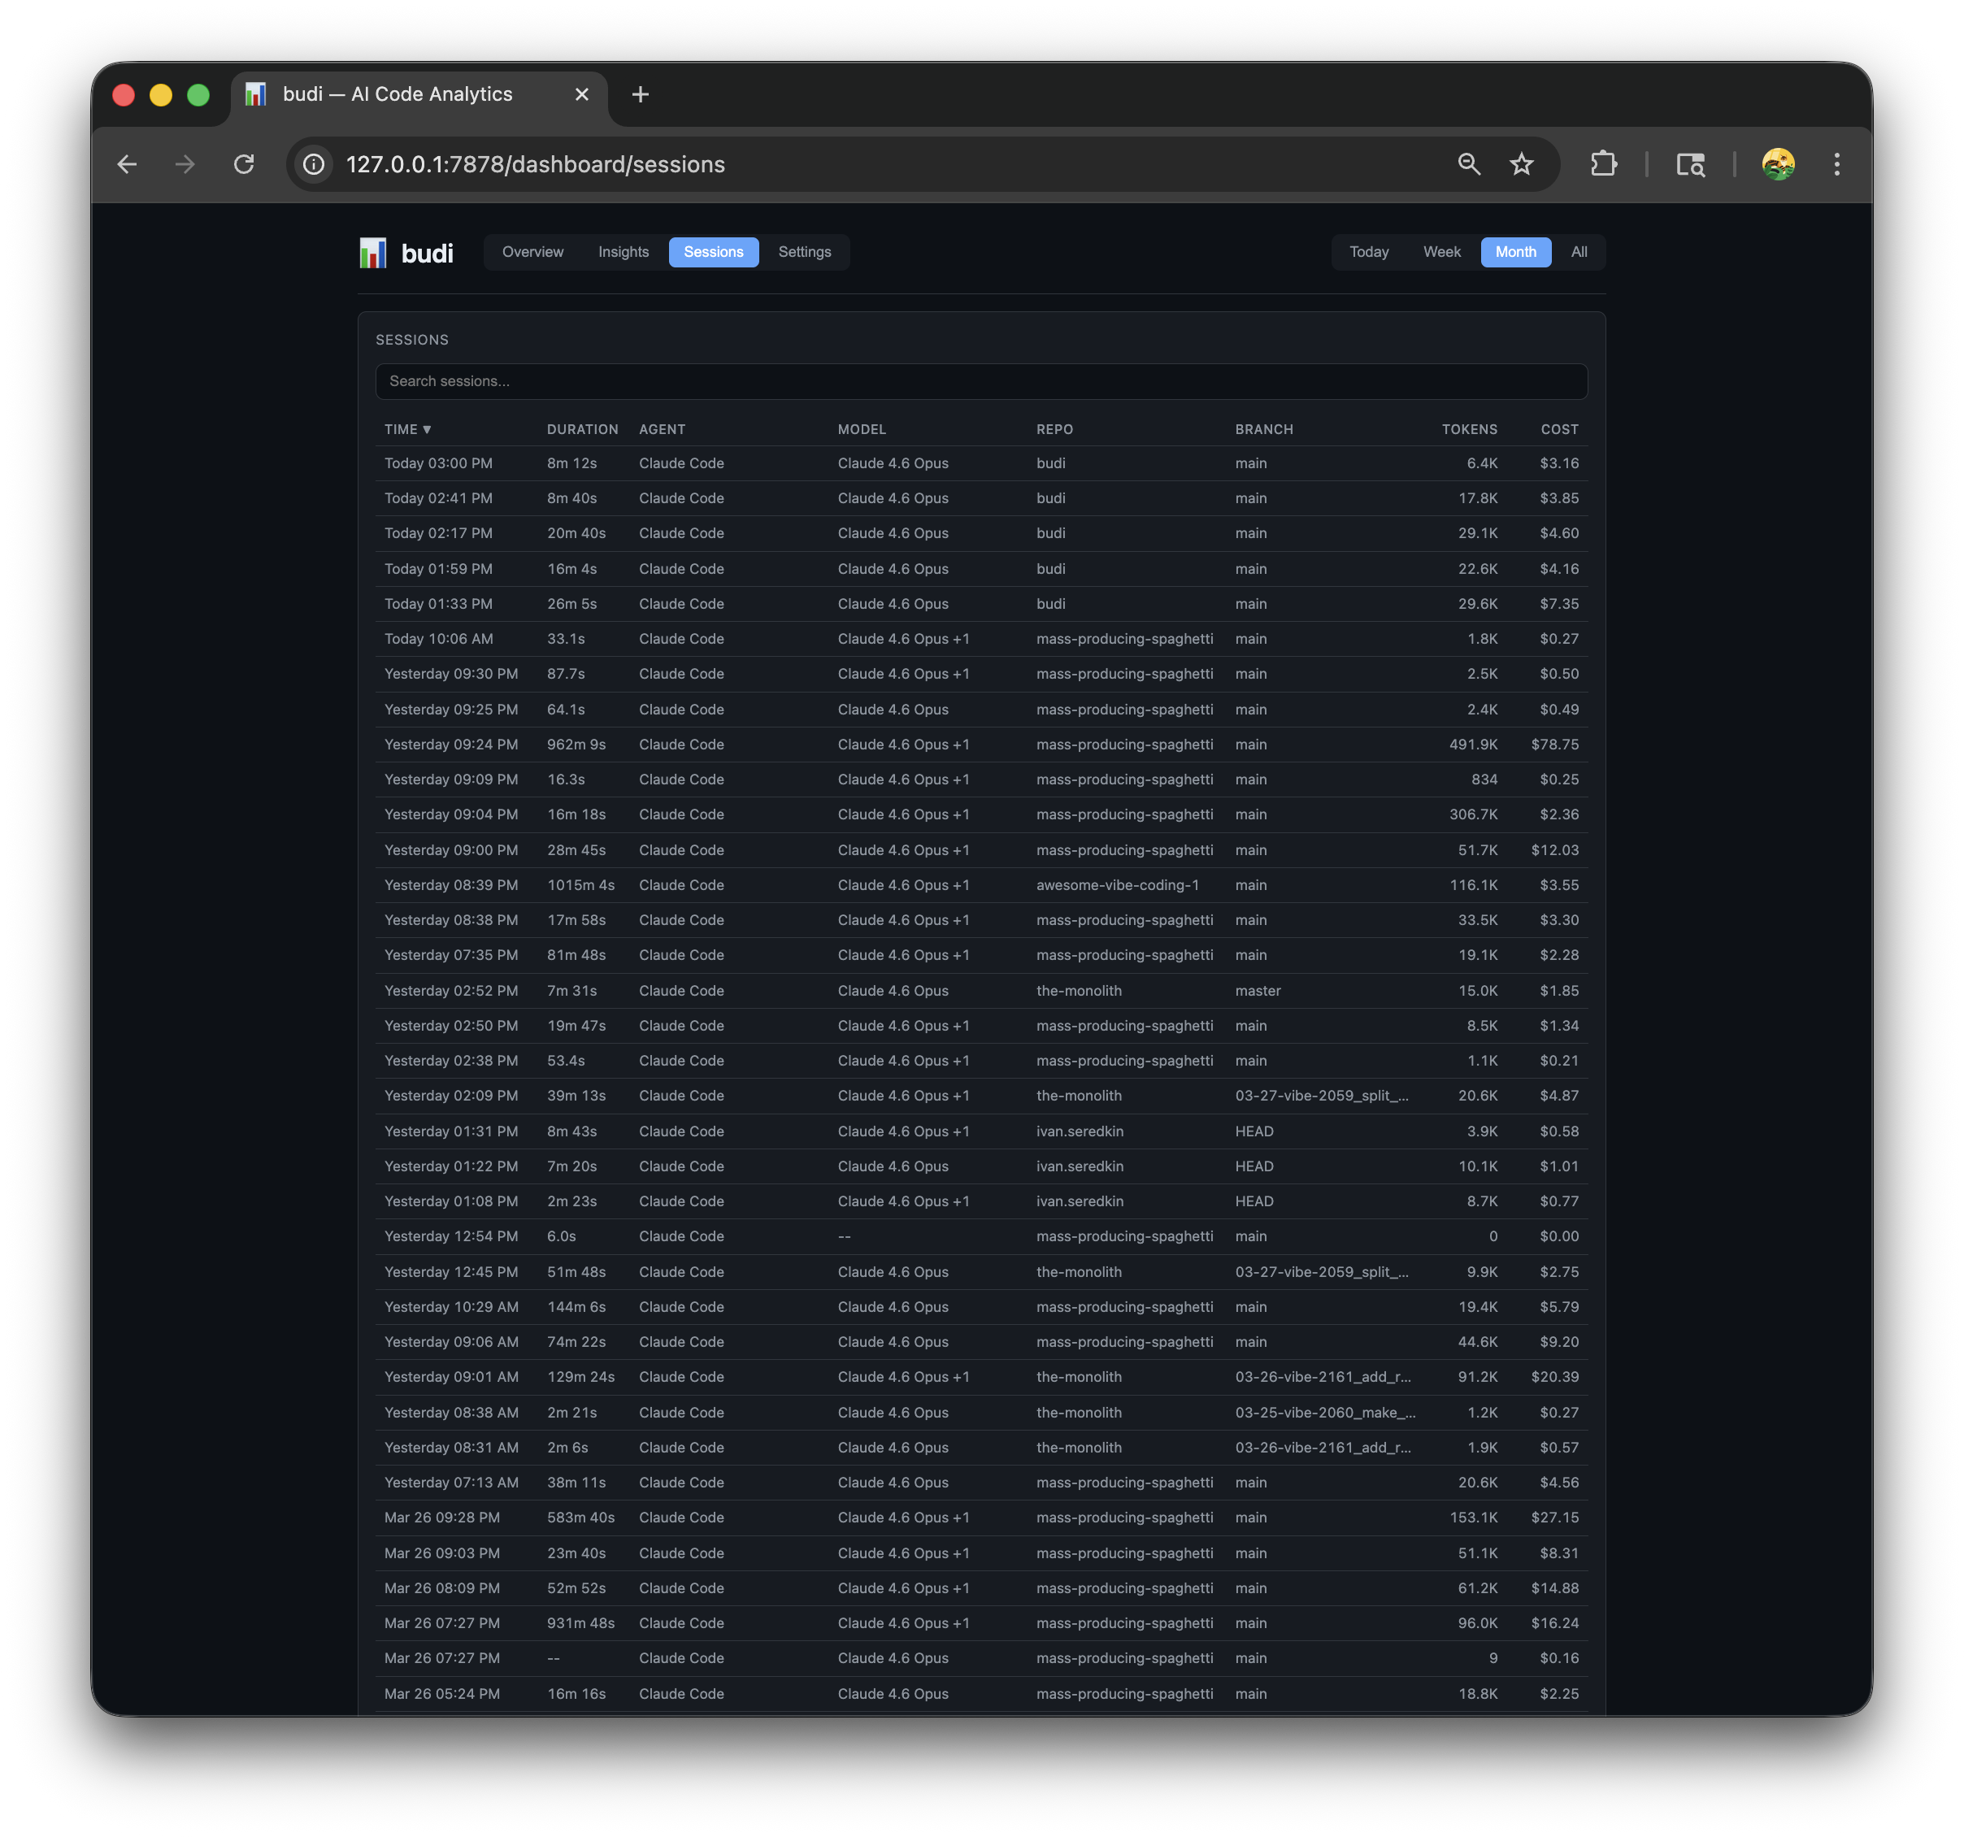Click the site info icon in address bar
Viewport: 1964px width, 1837px height.
313,164
